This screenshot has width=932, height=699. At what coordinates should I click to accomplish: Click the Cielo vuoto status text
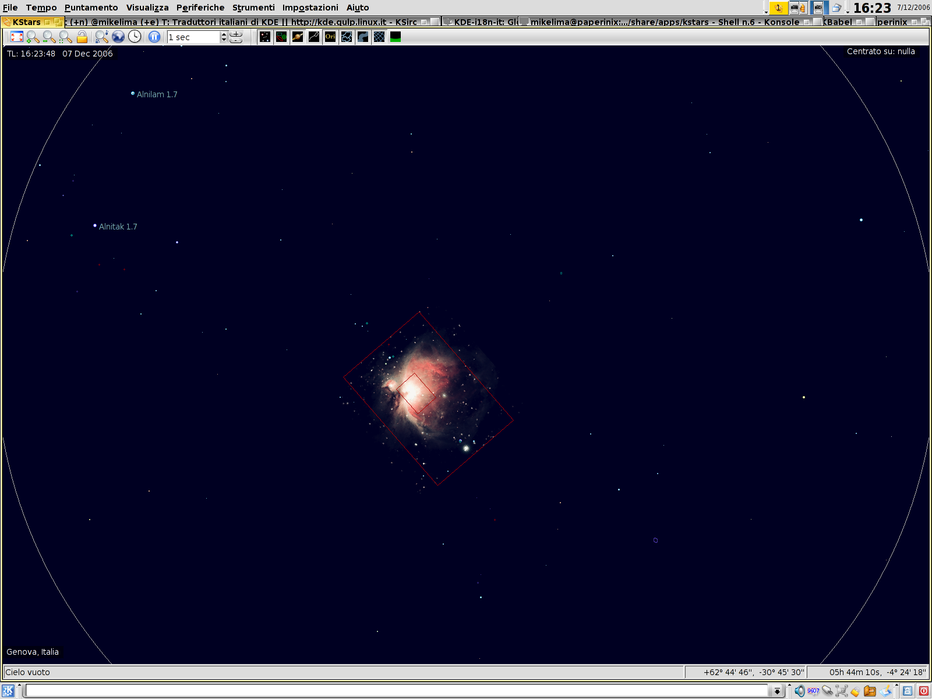pyautogui.click(x=27, y=672)
